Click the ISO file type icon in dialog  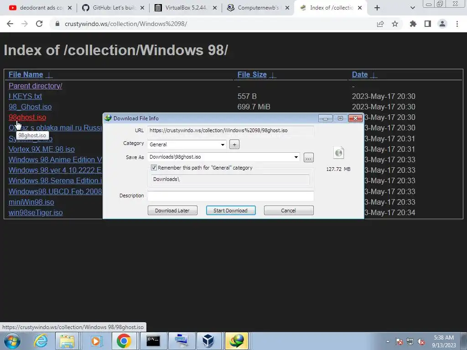pos(339,153)
